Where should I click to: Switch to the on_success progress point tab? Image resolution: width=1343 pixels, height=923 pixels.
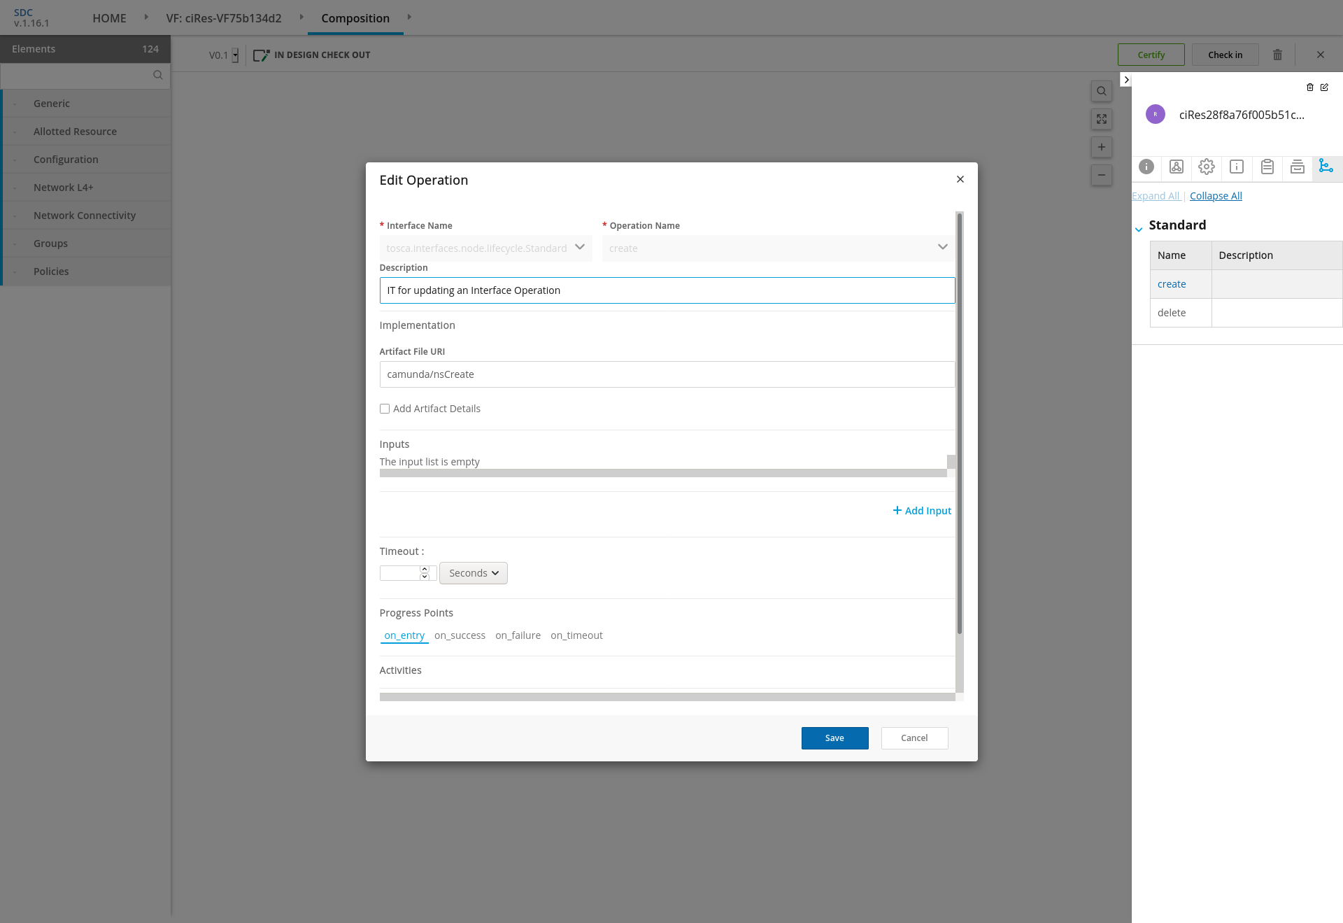(x=460, y=635)
